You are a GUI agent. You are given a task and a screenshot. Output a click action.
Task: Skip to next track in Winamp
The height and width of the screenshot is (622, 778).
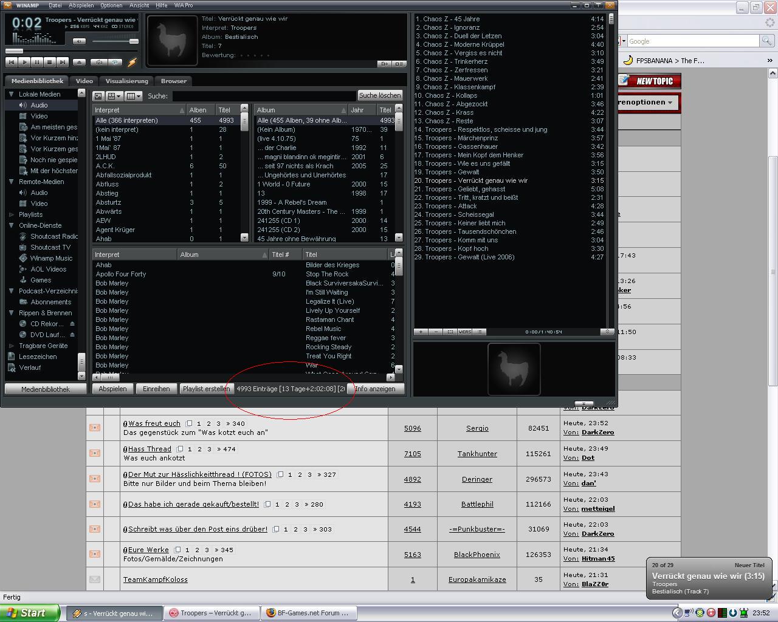pos(63,62)
